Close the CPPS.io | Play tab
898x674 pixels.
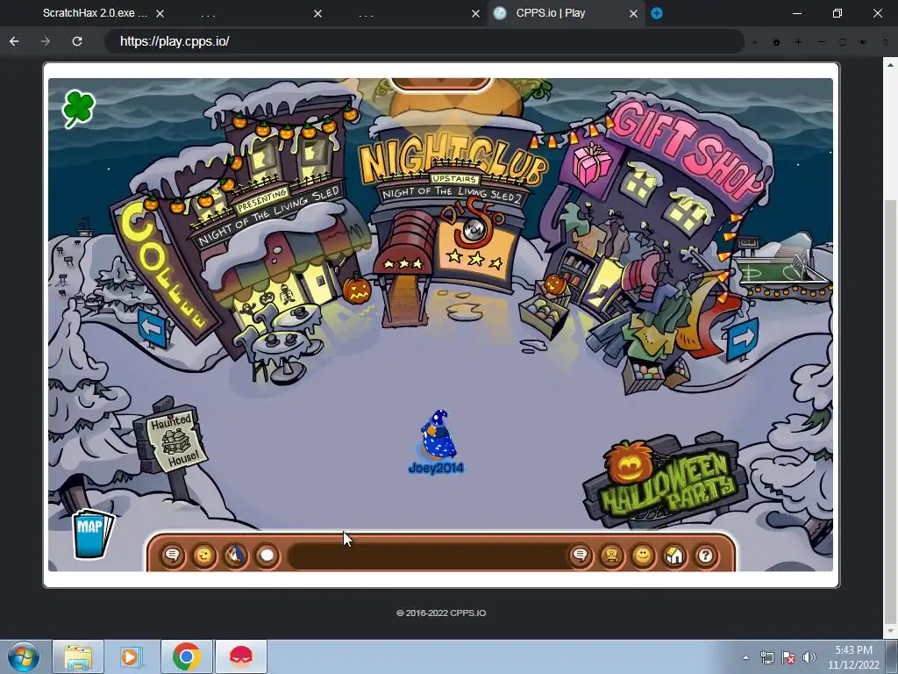[633, 13]
